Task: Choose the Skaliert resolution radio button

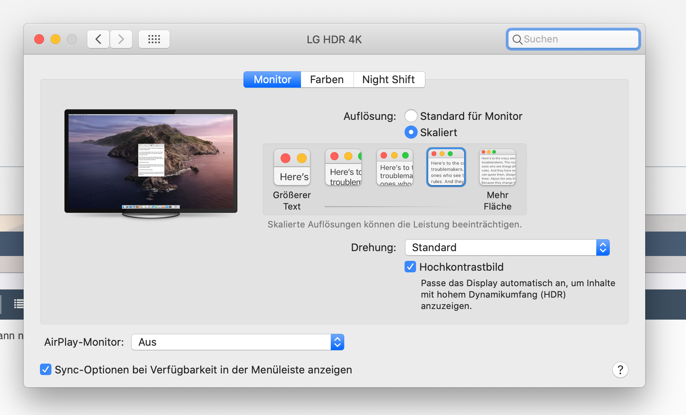Action: click(x=411, y=132)
